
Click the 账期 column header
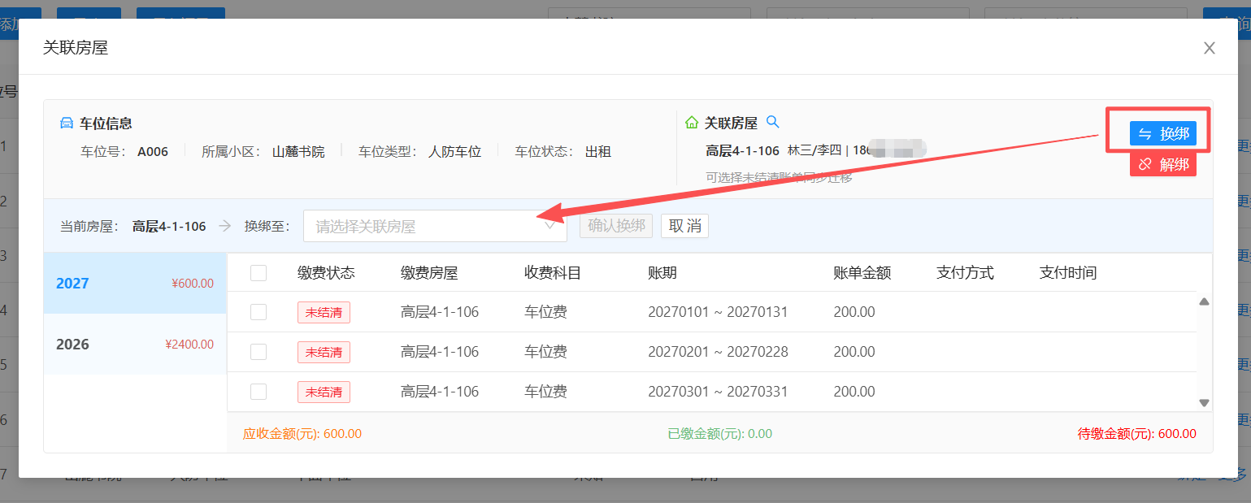(662, 273)
